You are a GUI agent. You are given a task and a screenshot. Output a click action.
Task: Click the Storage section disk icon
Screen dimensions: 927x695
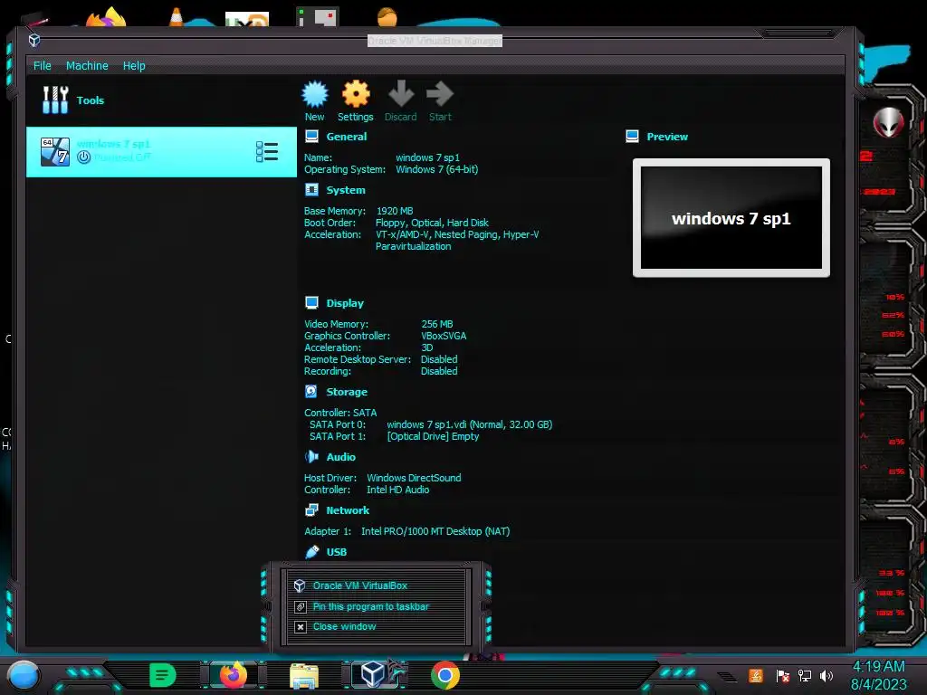click(x=311, y=391)
